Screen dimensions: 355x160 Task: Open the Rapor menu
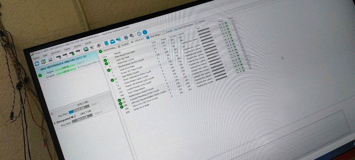click(x=67, y=49)
